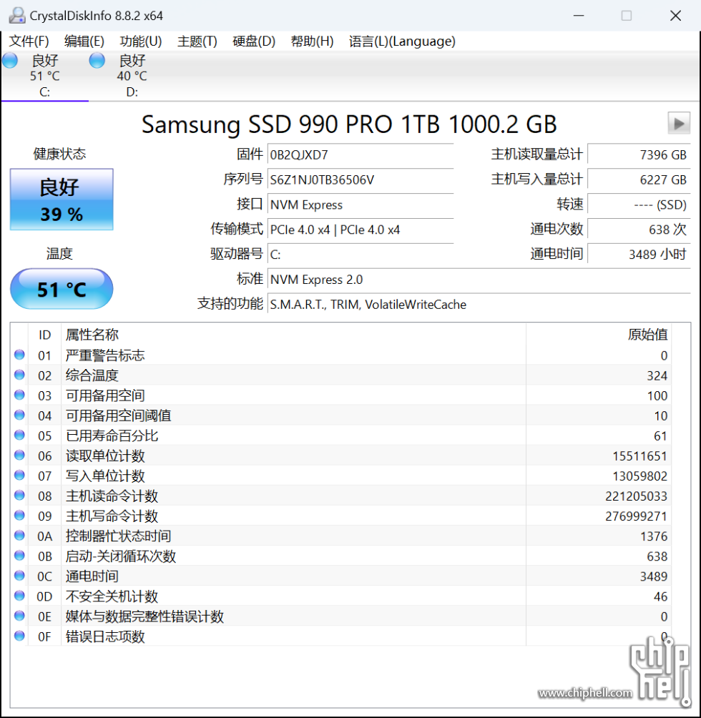Select the 错误日志项数 attribute row
Viewport: 701px width, 718px height.
click(x=340, y=636)
